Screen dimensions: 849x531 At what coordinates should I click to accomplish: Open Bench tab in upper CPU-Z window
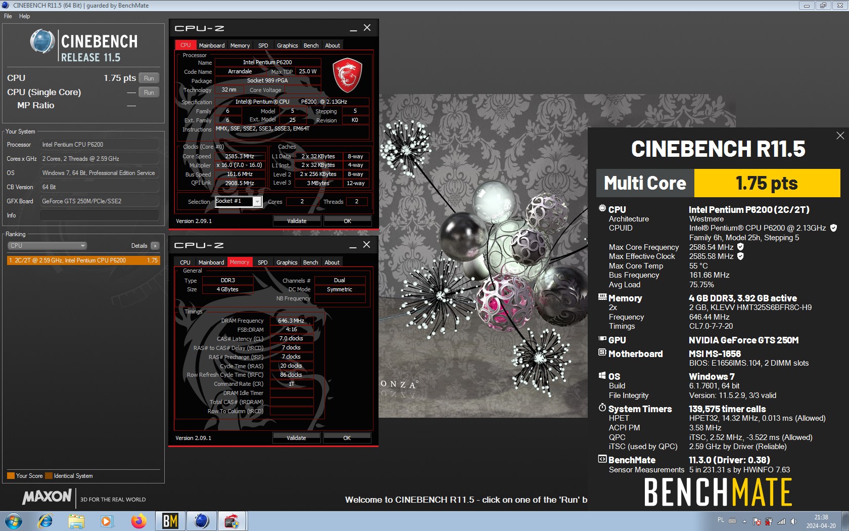pyautogui.click(x=311, y=46)
